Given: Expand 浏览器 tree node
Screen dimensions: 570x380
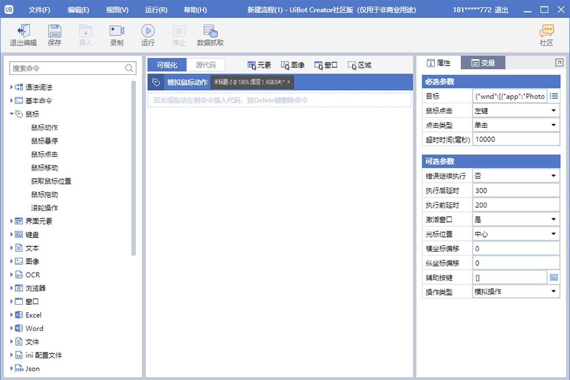Looking at the screenshot, I should pyautogui.click(x=11, y=288).
